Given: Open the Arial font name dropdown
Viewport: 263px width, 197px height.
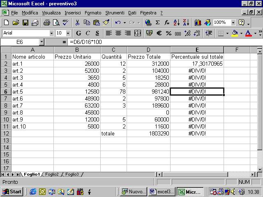Looking at the screenshot, I should tap(51, 33).
